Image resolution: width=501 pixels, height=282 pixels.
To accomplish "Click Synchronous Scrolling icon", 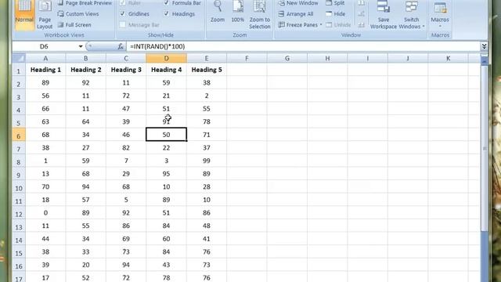I will pos(361,14).
